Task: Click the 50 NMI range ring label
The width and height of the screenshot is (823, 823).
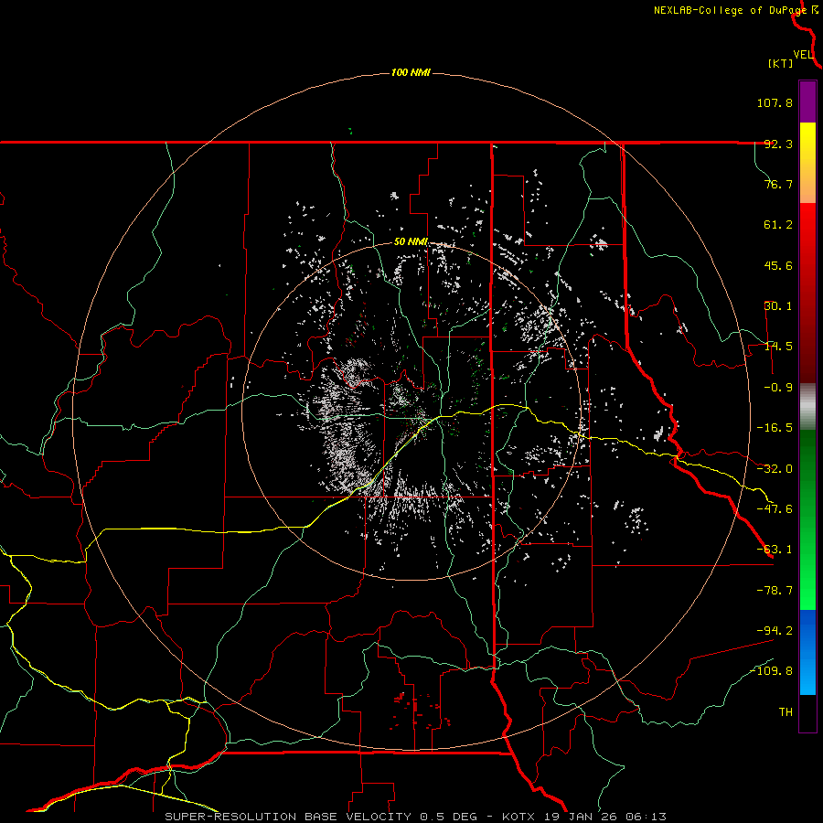Action: (x=411, y=242)
